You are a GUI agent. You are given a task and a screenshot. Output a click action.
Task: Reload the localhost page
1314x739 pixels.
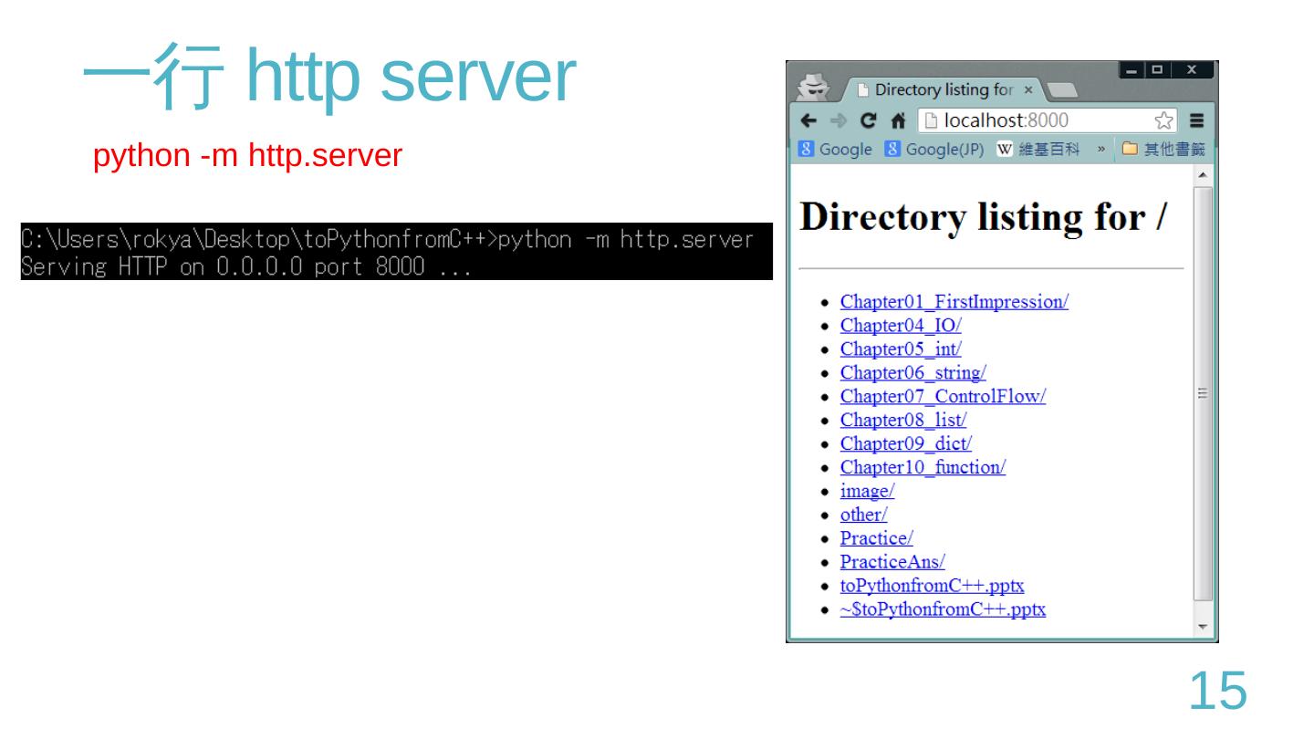click(869, 121)
